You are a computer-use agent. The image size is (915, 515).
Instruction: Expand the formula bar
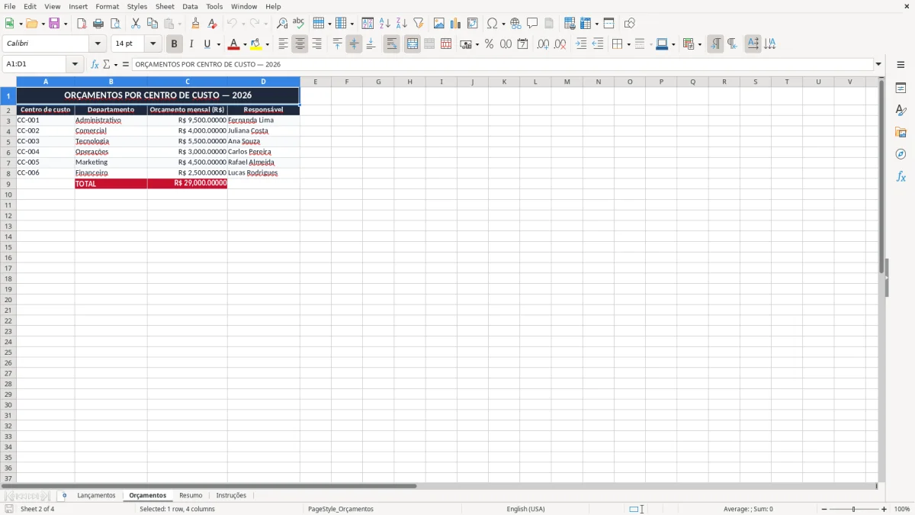[x=878, y=65]
